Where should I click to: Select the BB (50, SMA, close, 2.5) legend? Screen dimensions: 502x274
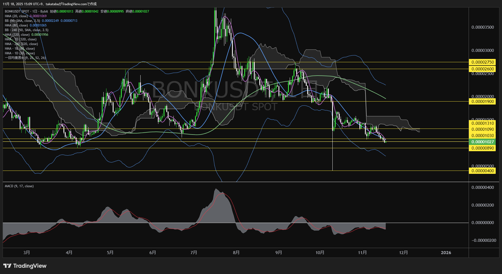(x=22, y=21)
